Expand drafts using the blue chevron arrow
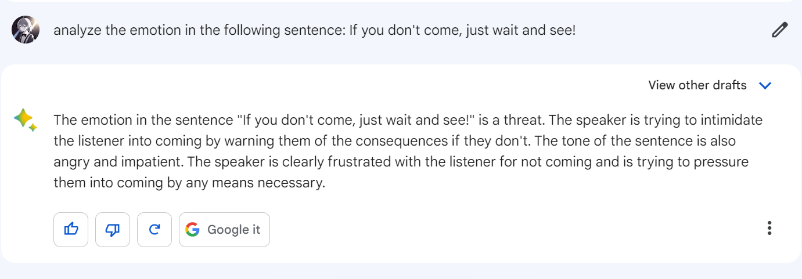 point(765,86)
